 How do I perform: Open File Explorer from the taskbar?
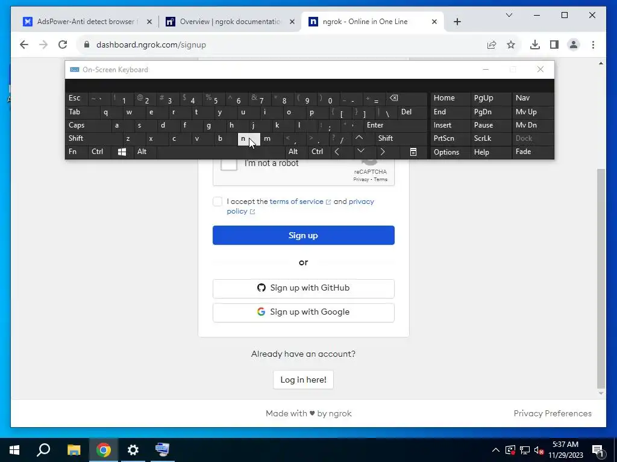[74, 450]
